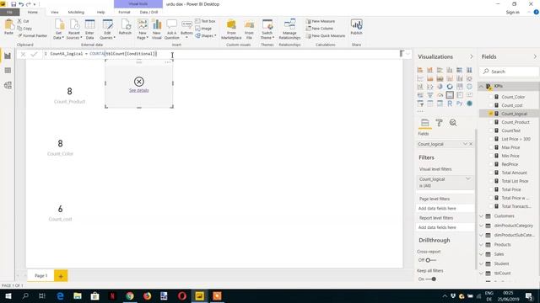Check the List Price > 300 checkbox
The height and width of the screenshot is (303, 540).
pos(491,139)
